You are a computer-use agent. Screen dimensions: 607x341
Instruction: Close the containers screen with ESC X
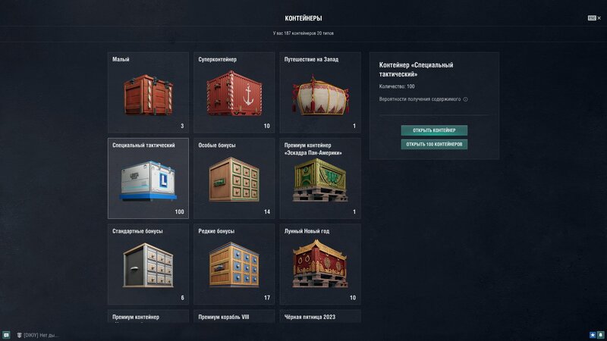point(594,17)
